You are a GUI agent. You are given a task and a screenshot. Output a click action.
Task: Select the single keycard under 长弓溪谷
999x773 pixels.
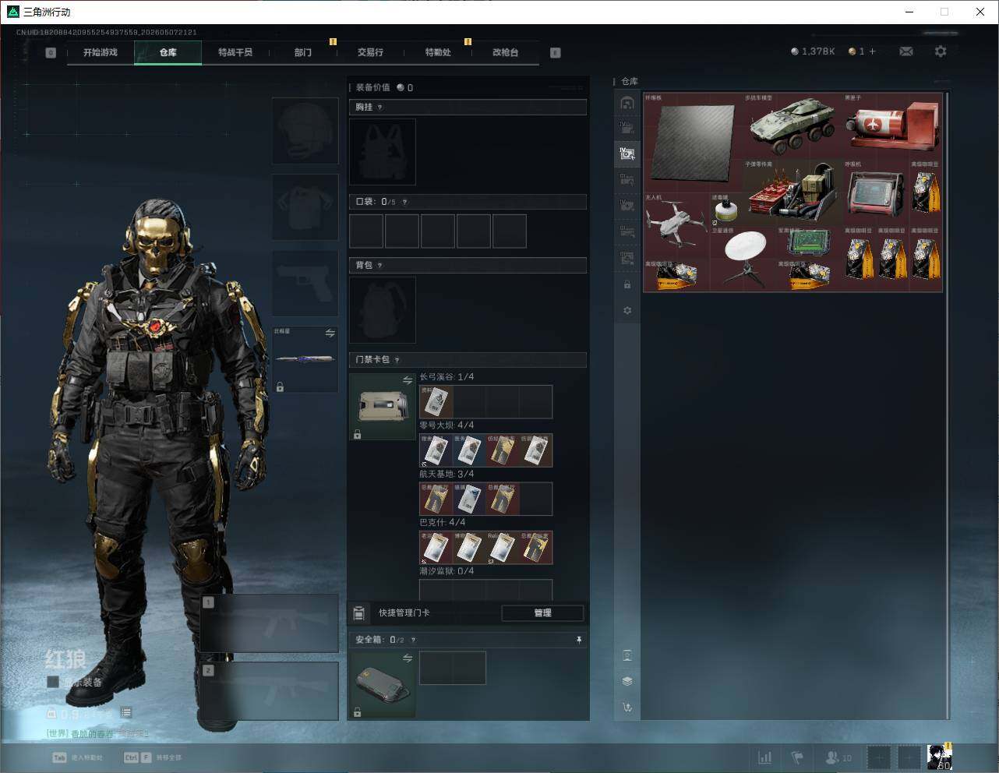point(436,401)
